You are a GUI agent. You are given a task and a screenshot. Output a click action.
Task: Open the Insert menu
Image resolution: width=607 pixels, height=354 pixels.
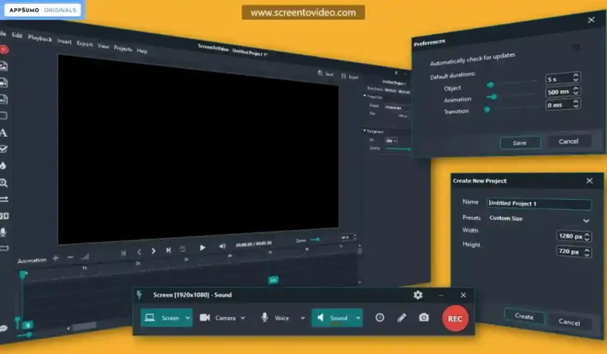coord(64,41)
